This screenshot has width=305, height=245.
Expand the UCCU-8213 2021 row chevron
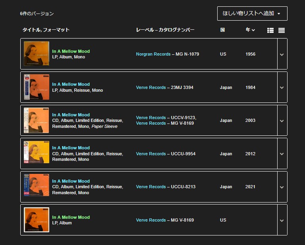pos(282,187)
